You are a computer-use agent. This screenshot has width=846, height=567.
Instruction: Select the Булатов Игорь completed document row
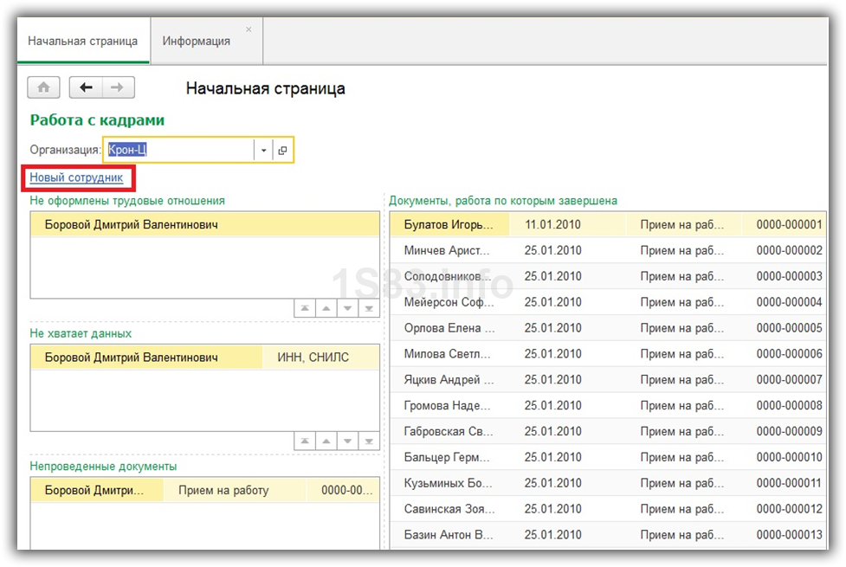(x=449, y=225)
